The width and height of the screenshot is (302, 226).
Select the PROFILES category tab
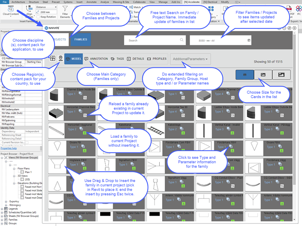click(x=157, y=59)
